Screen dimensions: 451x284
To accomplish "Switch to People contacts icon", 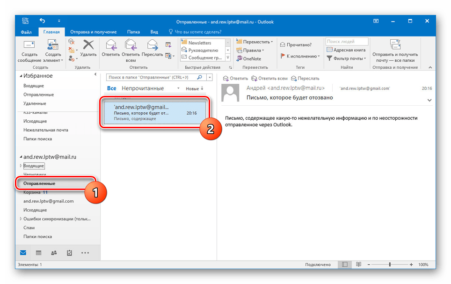I will point(54,253).
